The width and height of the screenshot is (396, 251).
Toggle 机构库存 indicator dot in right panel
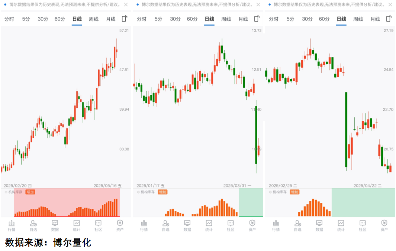[x=270, y=192]
